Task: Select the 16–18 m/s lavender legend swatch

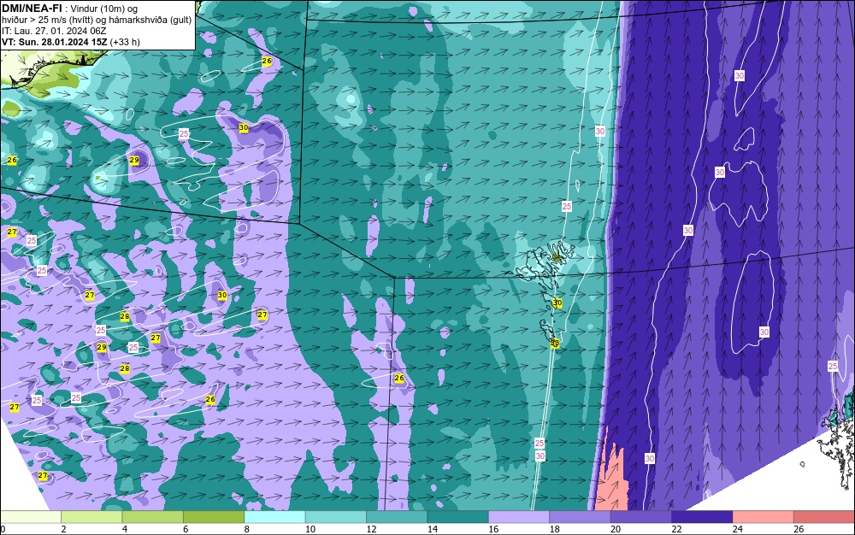Action: pyautogui.click(x=519, y=517)
